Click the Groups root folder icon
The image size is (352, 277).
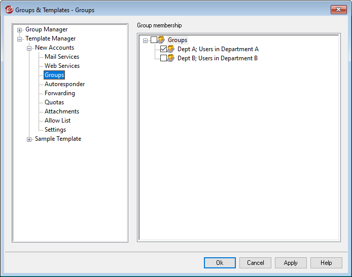pos(161,40)
